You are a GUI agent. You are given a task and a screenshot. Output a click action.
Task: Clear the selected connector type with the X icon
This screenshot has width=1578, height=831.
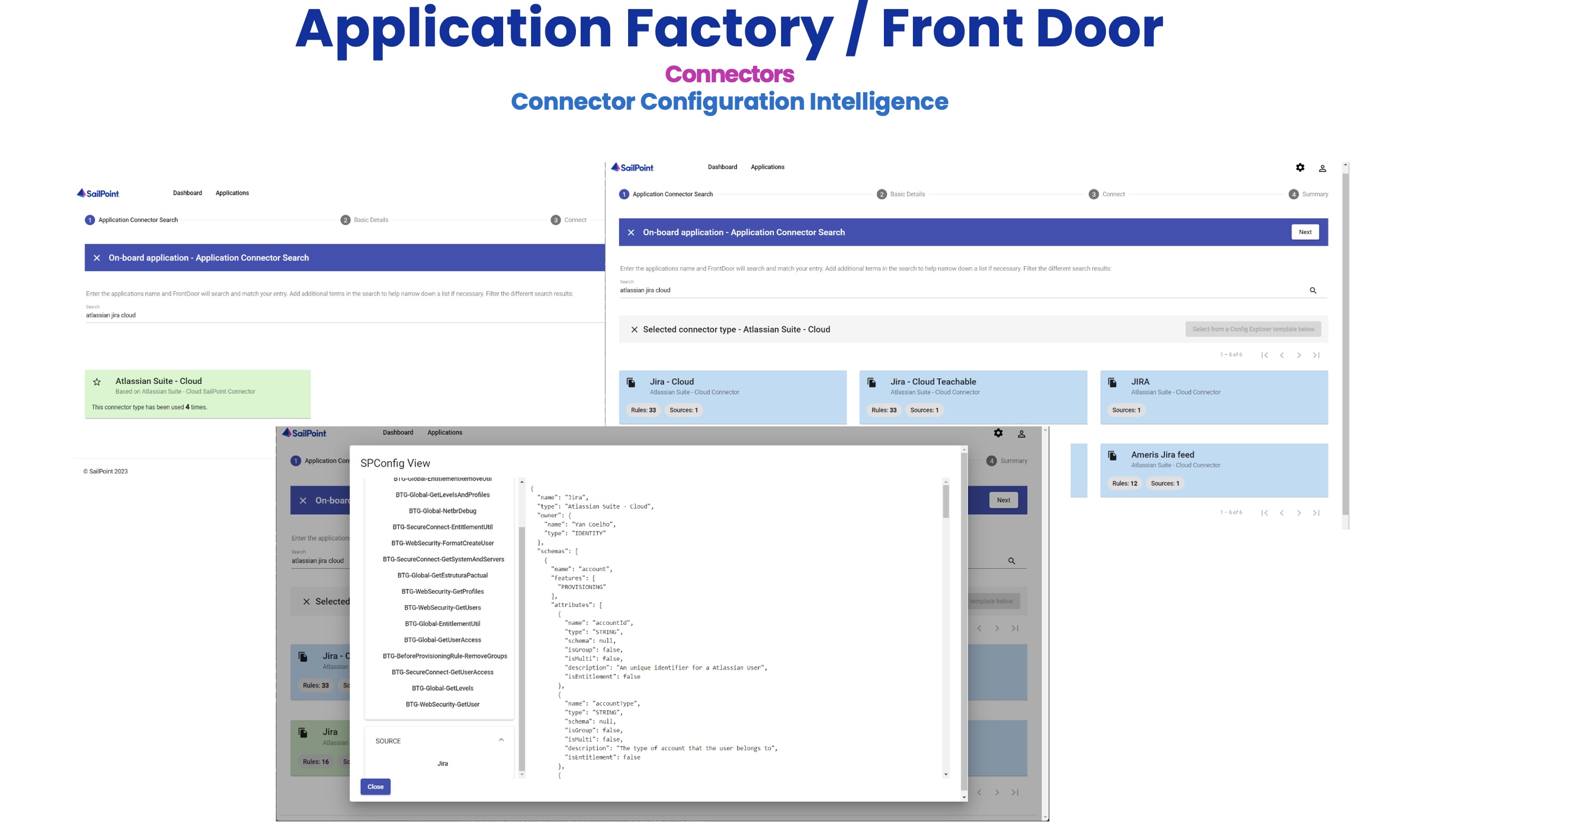pos(634,330)
